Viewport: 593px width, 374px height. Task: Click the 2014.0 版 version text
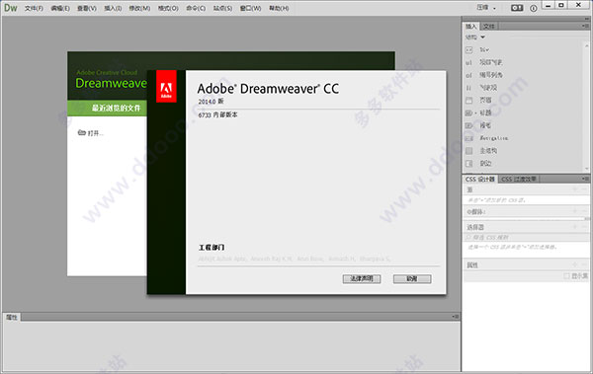pos(212,102)
